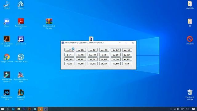Choose the en_US language button
The height and width of the screenshot is (111, 197).
127,50
